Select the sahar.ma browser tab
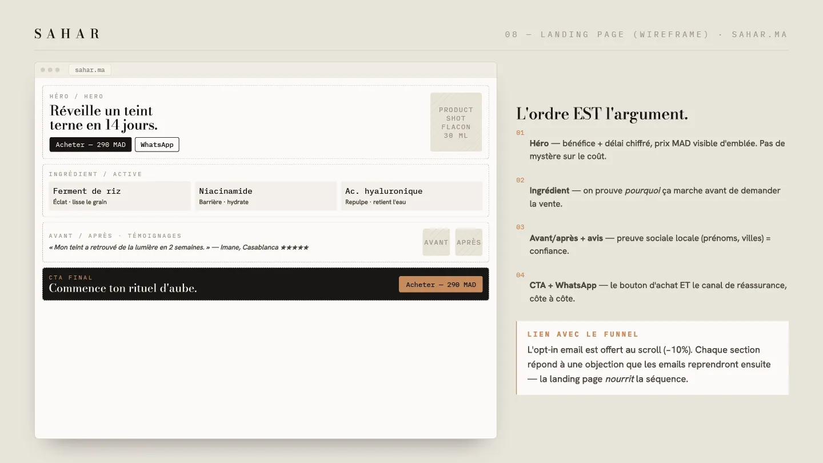The height and width of the screenshot is (463, 823). click(90, 70)
